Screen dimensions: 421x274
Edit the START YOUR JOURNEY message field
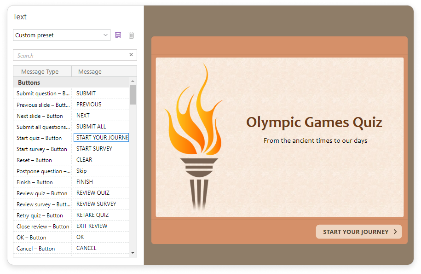[101, 138]
